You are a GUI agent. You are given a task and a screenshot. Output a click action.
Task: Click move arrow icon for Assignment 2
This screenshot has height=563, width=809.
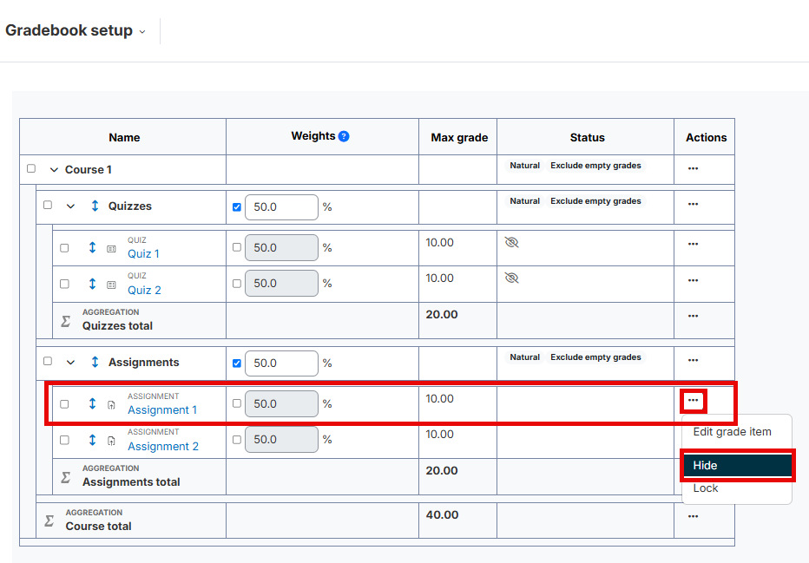pos(92,440)
